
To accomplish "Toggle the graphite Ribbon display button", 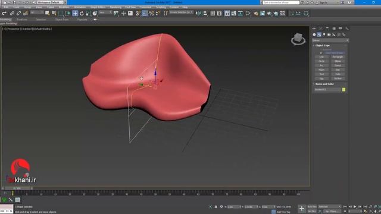I will [x=227, y=13].
